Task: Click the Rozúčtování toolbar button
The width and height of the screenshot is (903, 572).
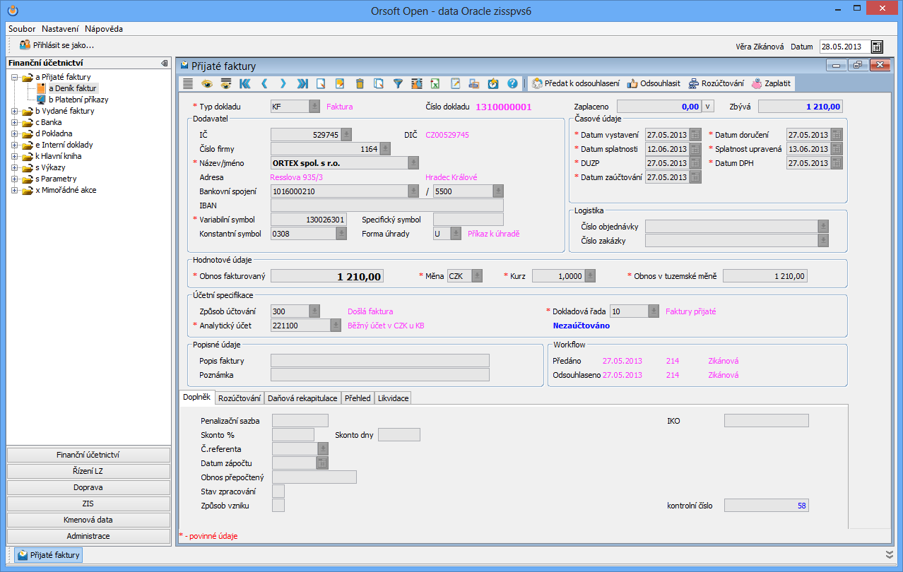Action: tap(716, 83)
